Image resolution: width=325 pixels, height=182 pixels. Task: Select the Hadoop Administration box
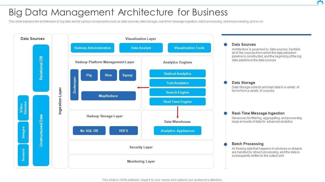click(92, 48)
